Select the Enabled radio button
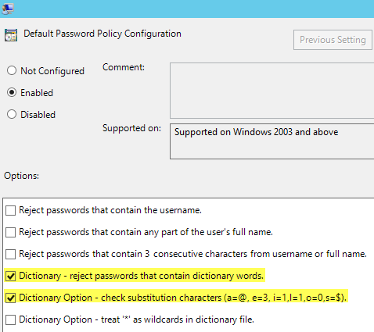 point(12,92)
